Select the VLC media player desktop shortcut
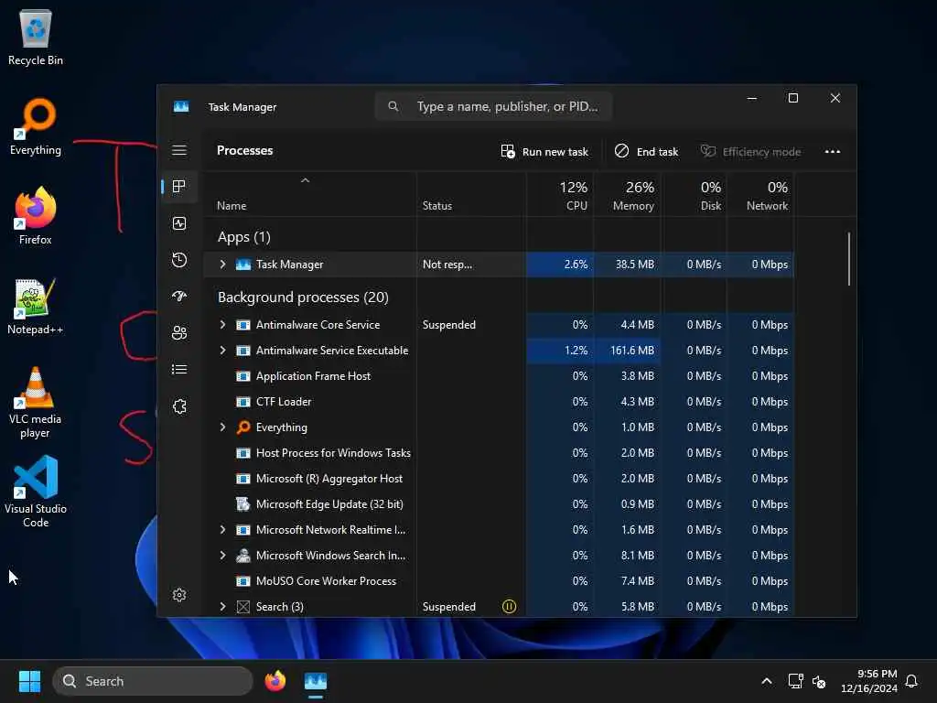The height and width of the screenshot is (703, 937). coord(36,403)
